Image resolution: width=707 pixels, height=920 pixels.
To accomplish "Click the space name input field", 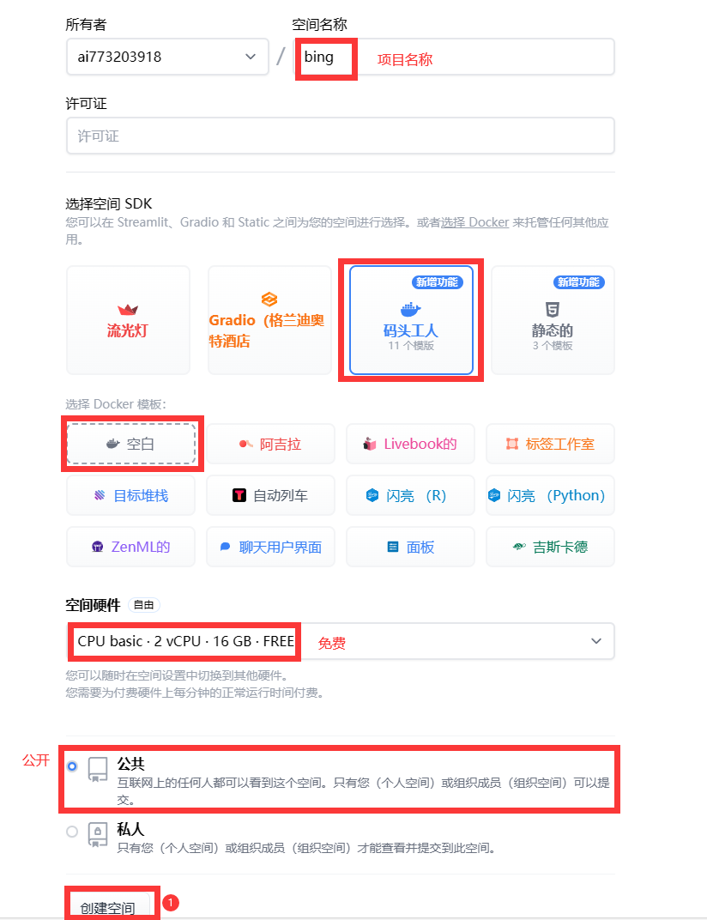I will coord(454,57).
